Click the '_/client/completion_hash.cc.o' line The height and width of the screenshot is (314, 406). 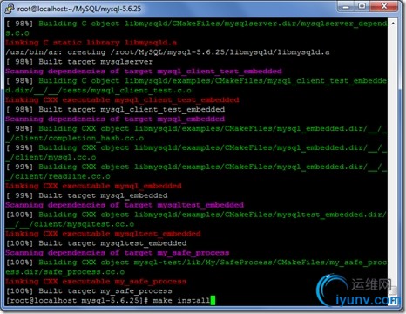[x=74, y=138]
